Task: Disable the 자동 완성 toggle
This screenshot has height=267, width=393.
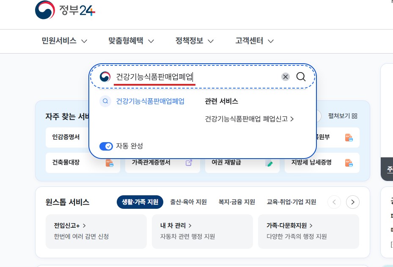Action: [106, 146]
